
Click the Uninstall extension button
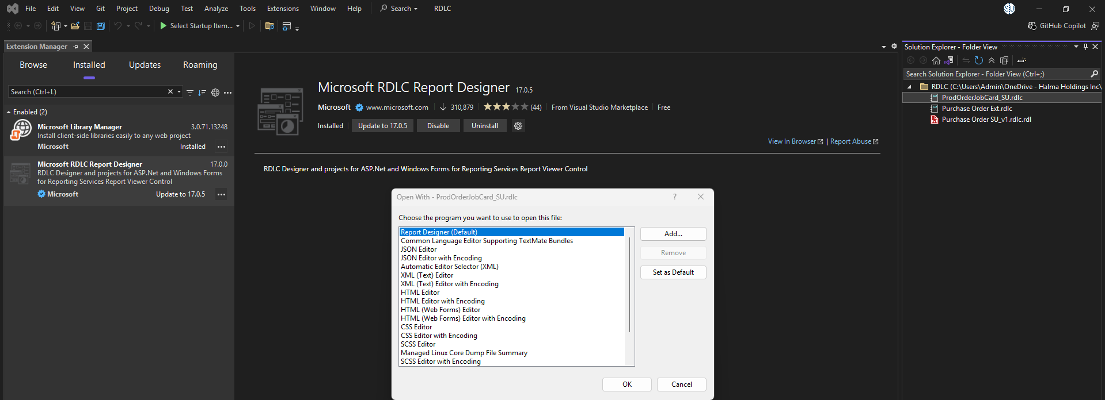pos(485,126)
